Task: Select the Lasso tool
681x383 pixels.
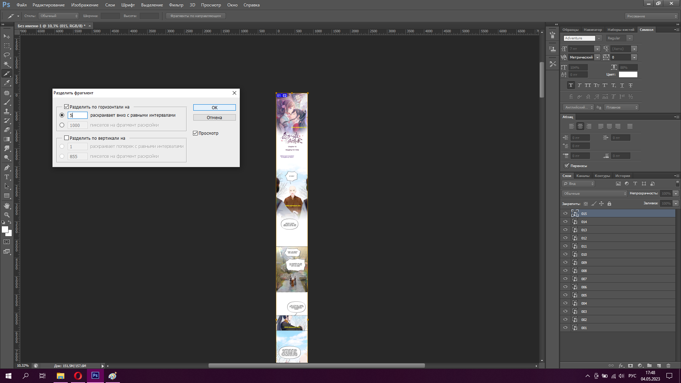Action: tap(7, 55)
